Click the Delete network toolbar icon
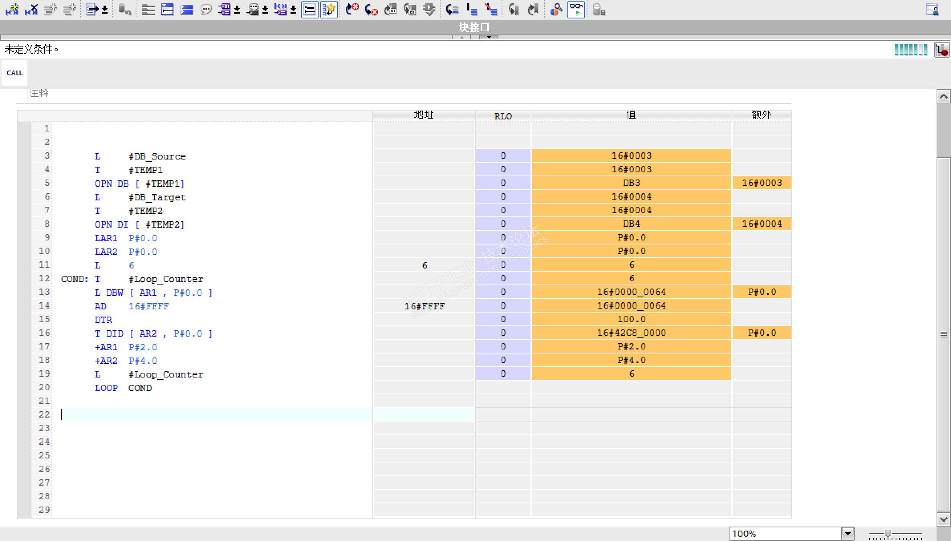 (31, 10)
